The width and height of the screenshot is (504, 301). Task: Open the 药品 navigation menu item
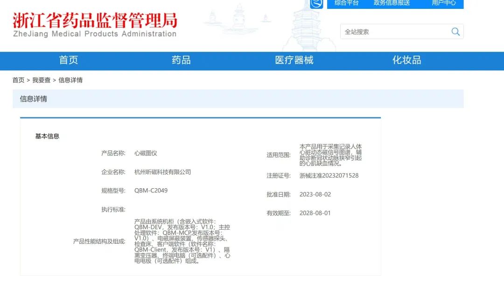(181, 60)
